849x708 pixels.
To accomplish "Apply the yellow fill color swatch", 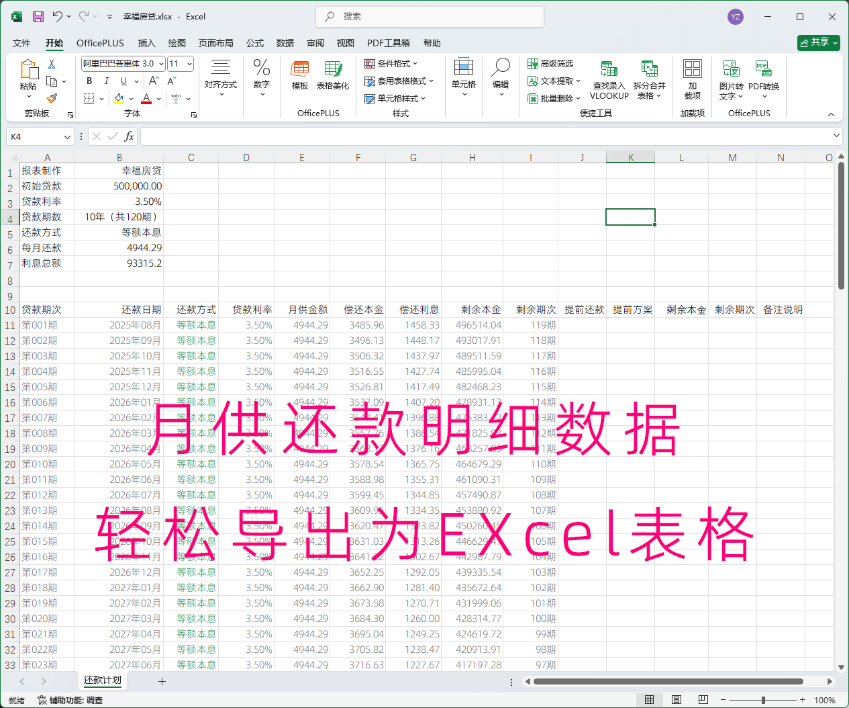I will [119, 99].
